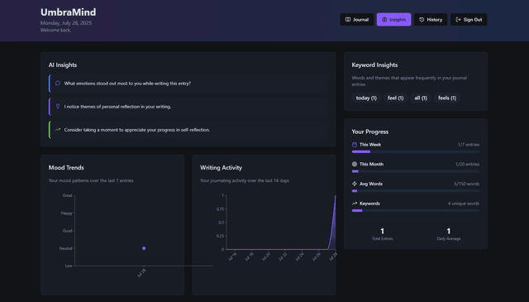
Task: Click the calendar icon next to This Week
Action: pyautogui.click(x=355, y=145)
